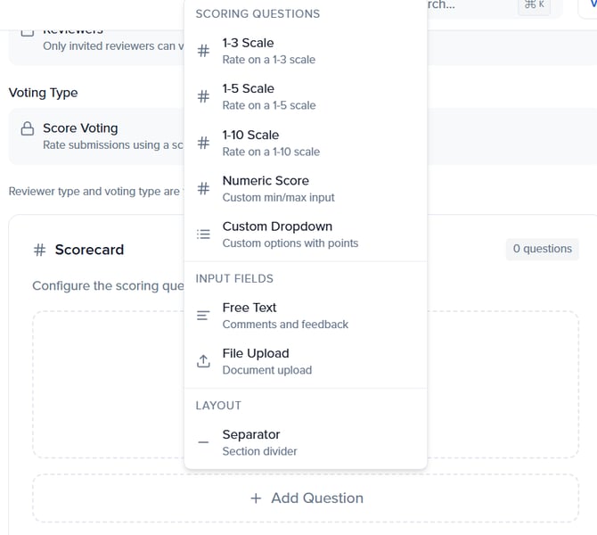This screenshot has height=535, width=597.
Task: Click the hash icon beside 1-5 Scale
Action: pyautogui.click(x=203, y=97)
